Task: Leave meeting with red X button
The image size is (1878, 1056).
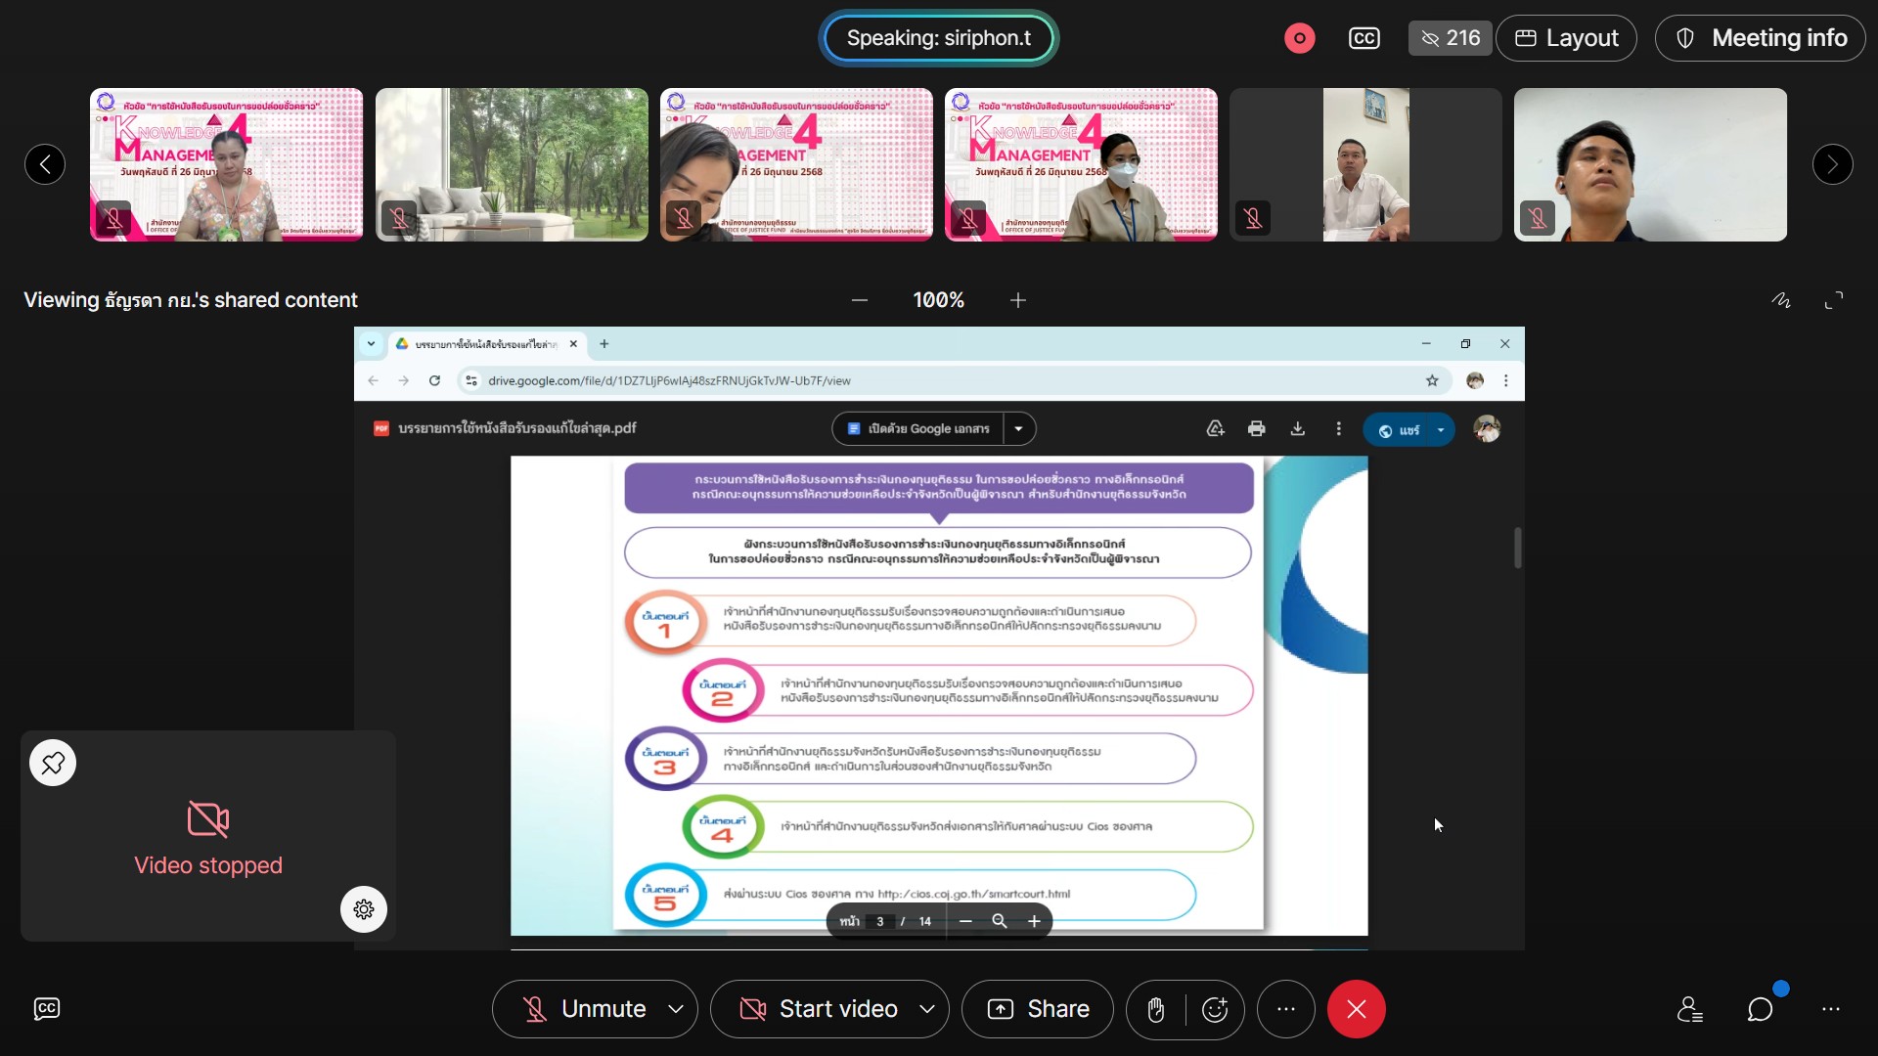Action: click(1356, 1009)
